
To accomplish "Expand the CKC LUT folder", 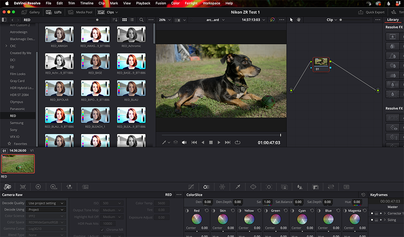I will [5, 46].
